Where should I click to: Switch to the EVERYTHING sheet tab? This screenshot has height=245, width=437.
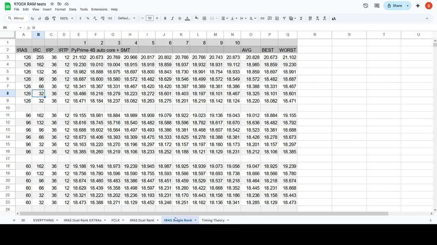click(x=43, y=220)
